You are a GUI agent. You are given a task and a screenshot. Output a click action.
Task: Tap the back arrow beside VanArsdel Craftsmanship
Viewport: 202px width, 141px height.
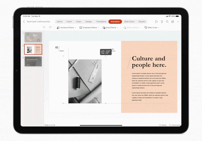point(24,22)
